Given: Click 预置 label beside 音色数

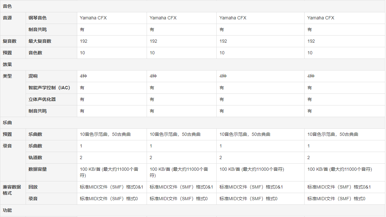Looking at the screenshot, I should click(x=7, y=53).
